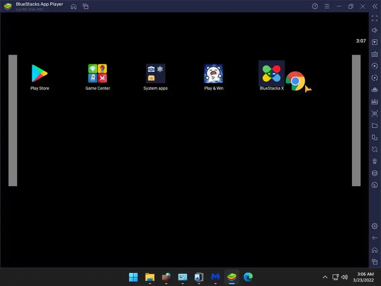Viewport: 381px width, 286px height.
Task: Click the left gray page bar
Action: coord(13,120)
